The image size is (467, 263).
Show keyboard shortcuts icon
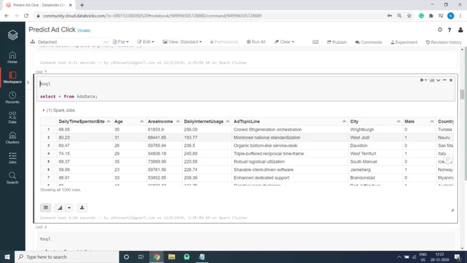(315, 42)
